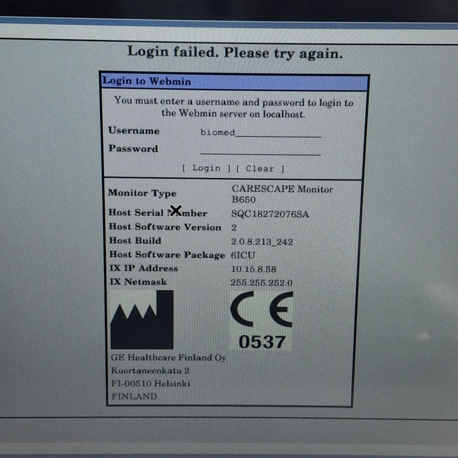Click the Login failed error message
This screenshot has width=458, height=458.
tap(234, 53)
